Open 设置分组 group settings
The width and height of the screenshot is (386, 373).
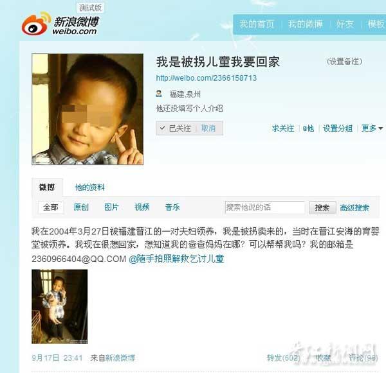tap(338, 128)
